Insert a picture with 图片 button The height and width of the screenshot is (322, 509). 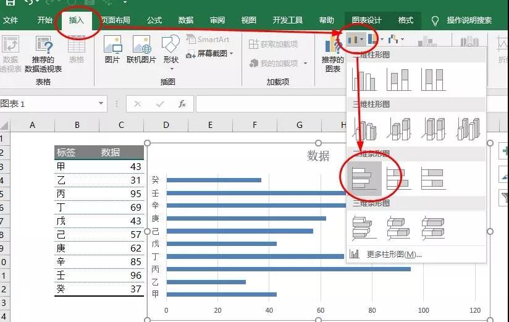[112, 49]
